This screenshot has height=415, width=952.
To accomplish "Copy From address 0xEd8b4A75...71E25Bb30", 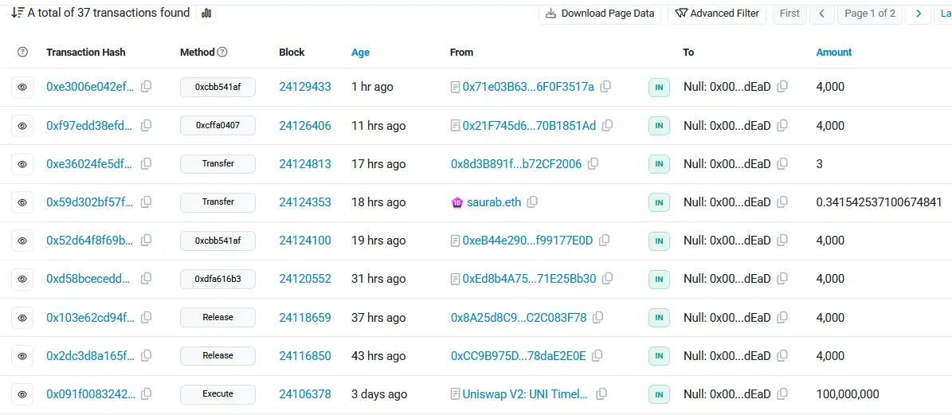I will pyautogui.click(x=607, y=279).
